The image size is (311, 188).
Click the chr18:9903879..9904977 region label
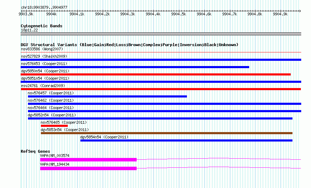44,7
